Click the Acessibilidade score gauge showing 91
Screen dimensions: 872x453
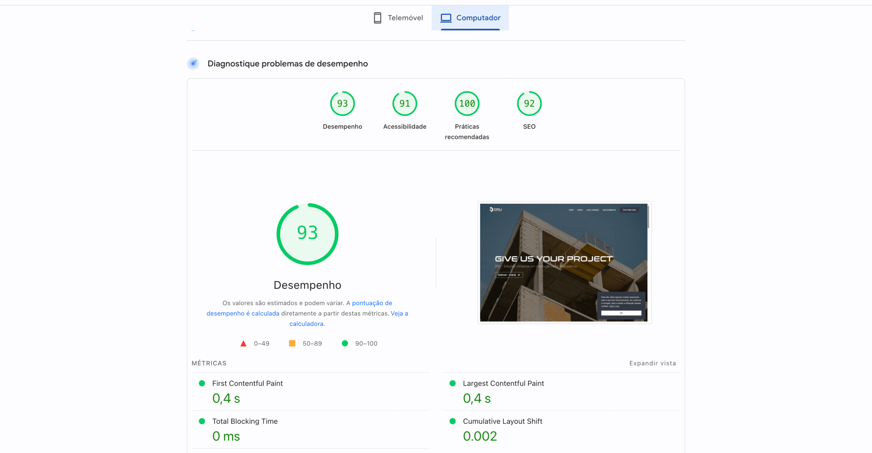pos(405,104)
